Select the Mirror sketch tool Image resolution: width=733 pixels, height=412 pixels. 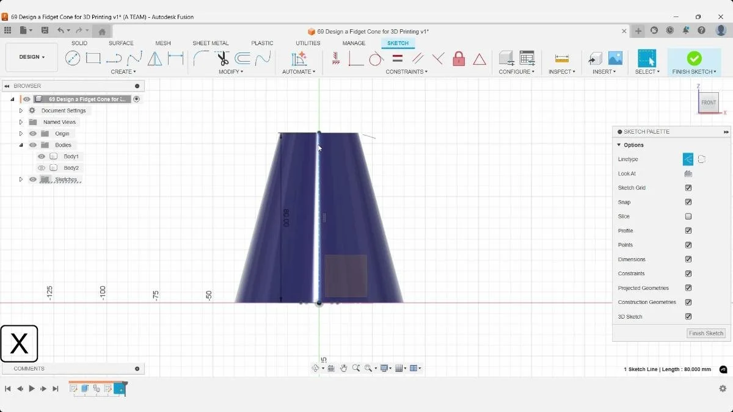tap(155, 59)
